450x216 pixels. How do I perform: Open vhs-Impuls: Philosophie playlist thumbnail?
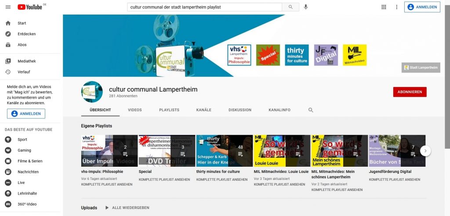click(109, 151)
